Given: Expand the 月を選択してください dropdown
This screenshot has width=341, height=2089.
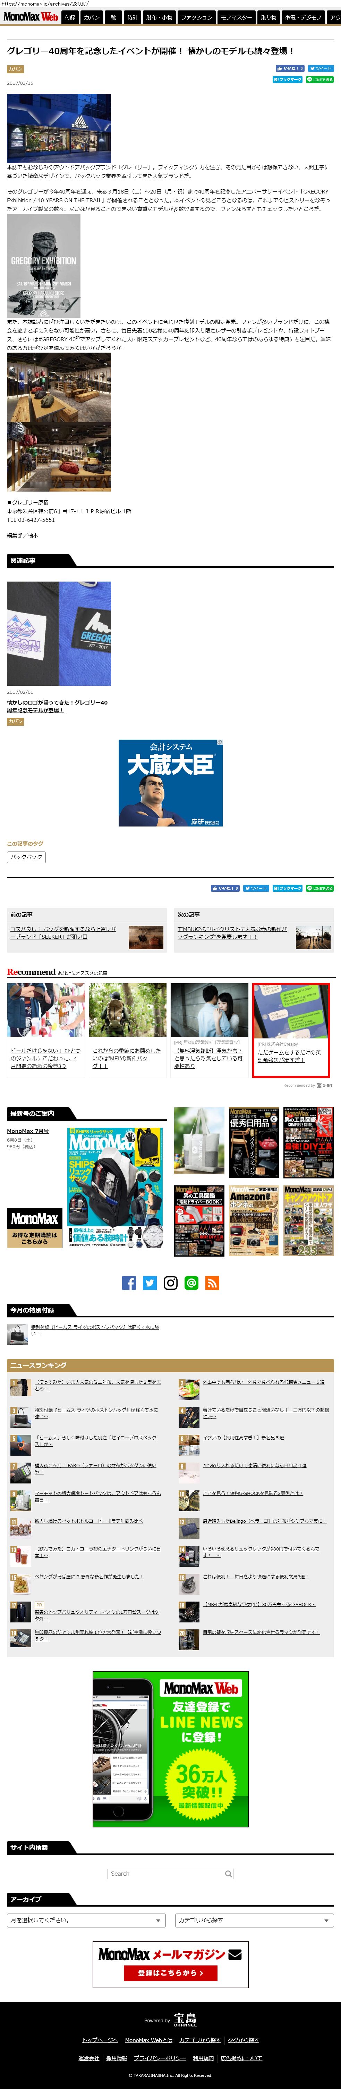Looking at the screenshot, I should [87, 1919].
